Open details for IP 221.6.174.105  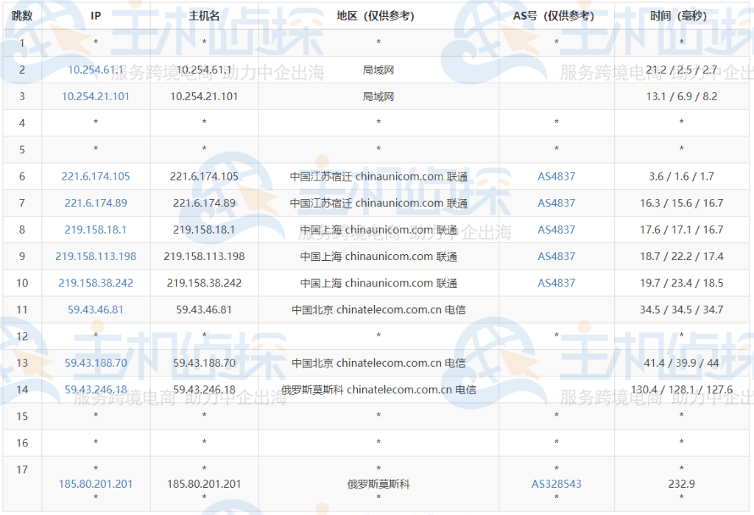coord(94,176)
